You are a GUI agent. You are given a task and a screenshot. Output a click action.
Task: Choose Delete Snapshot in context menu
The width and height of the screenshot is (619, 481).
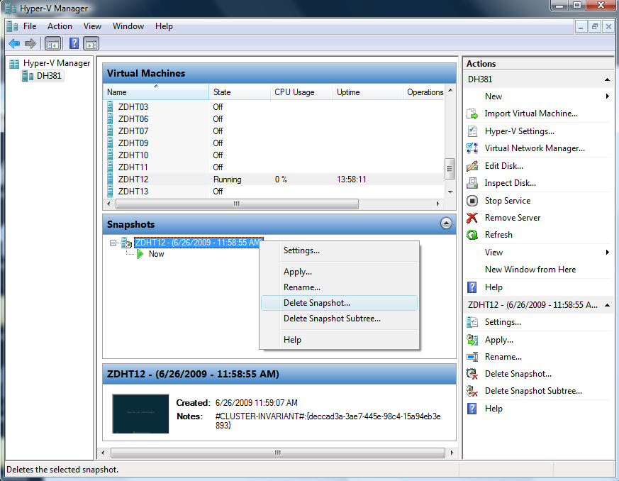316,303
